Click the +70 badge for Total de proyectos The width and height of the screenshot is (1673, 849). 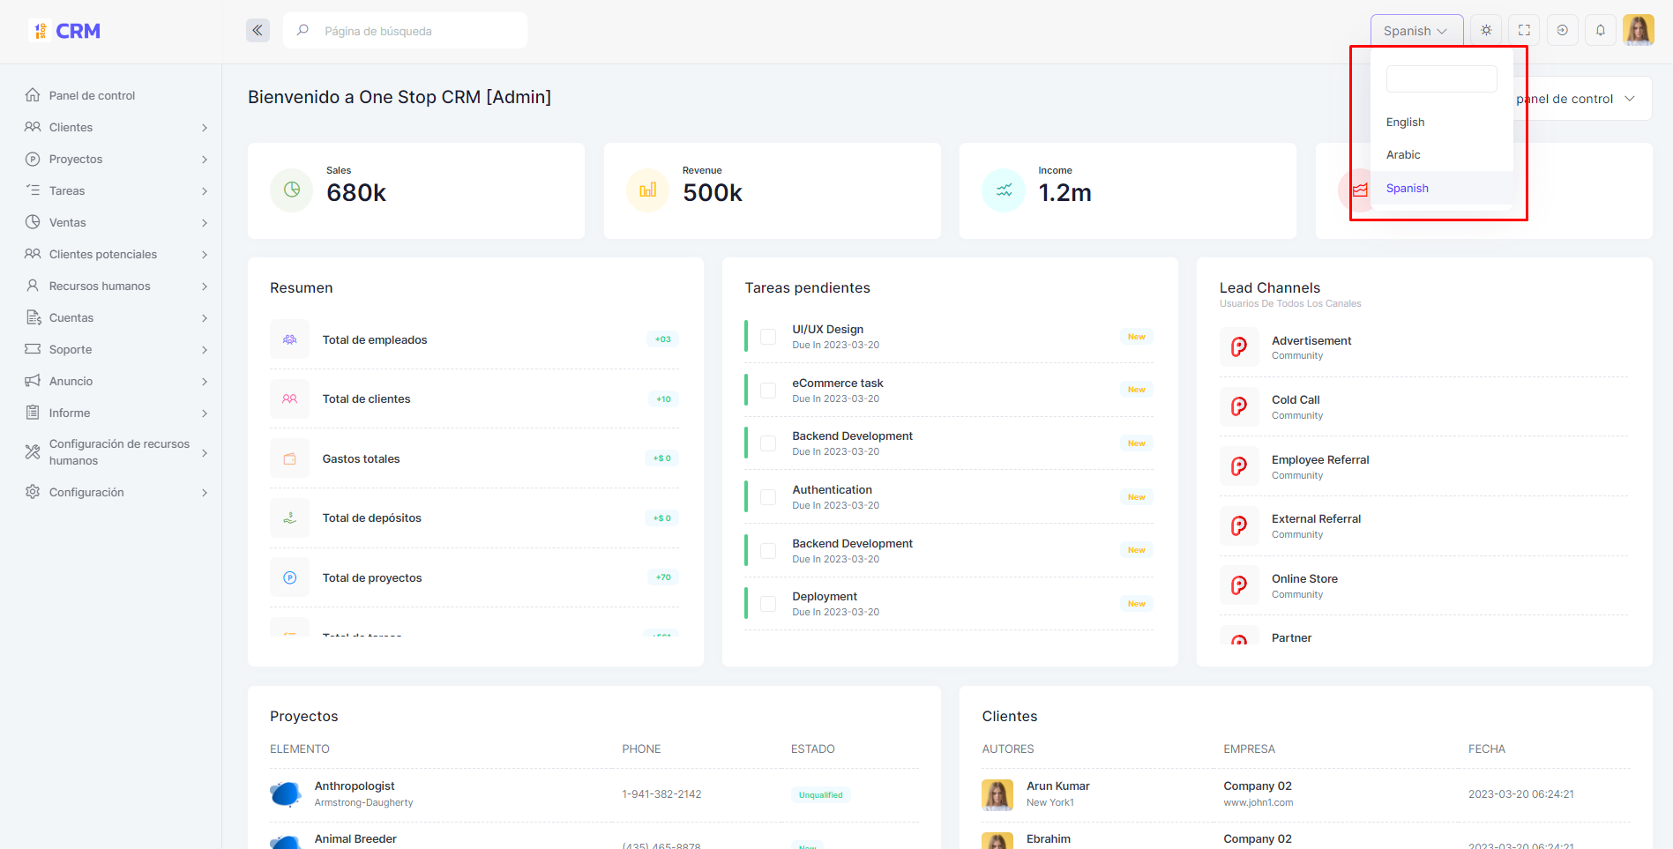click(663, 577)
